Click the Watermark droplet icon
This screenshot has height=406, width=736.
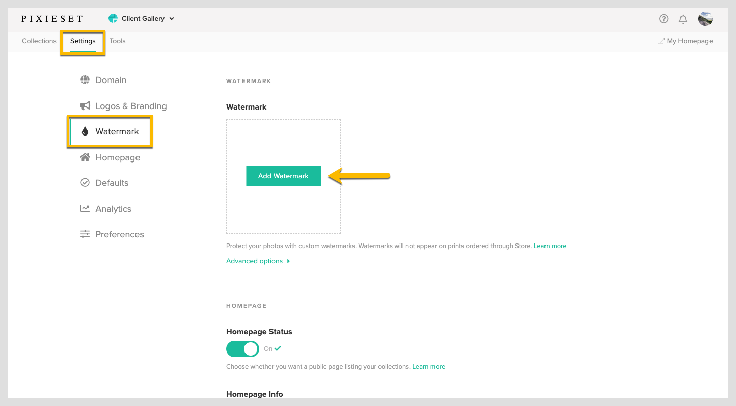coord(85,131)
